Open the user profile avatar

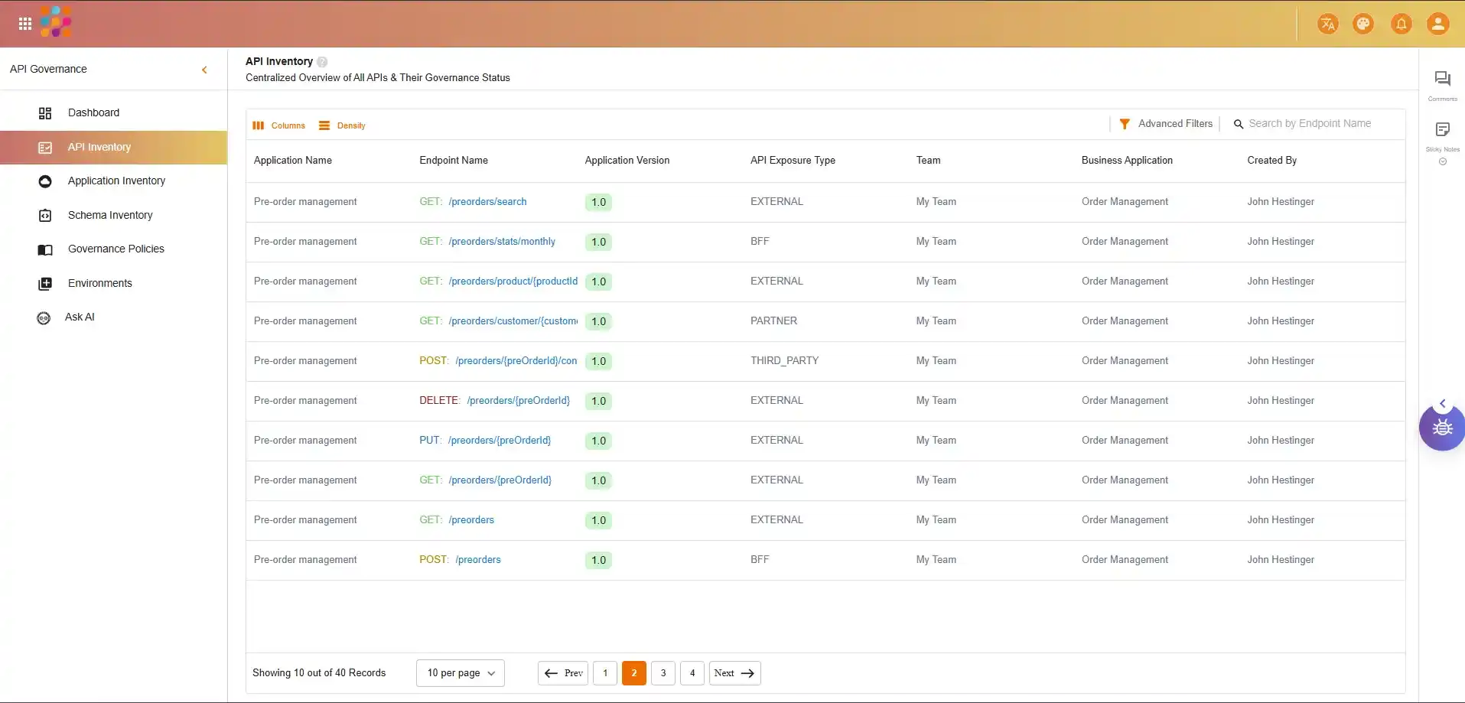1437,24
